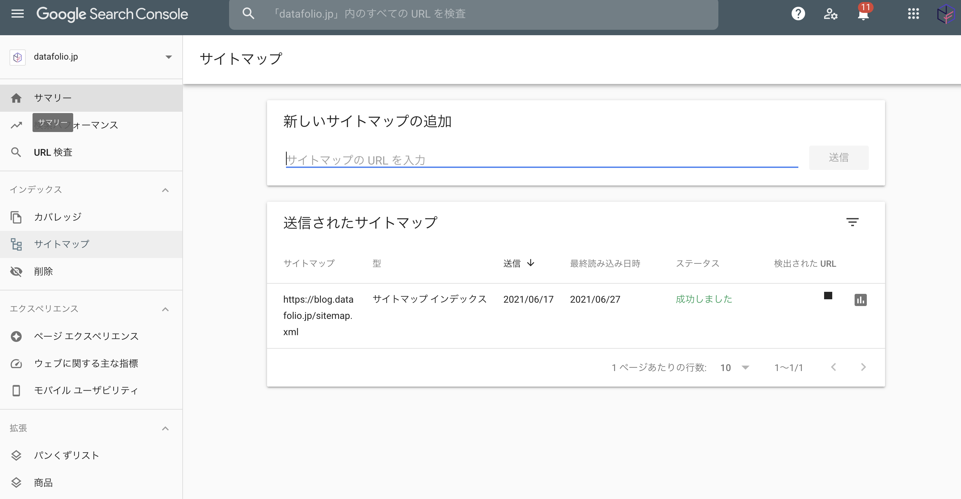
Task: Click the crossed-eye icon beside 削除
Action: [x=16, y=271]
